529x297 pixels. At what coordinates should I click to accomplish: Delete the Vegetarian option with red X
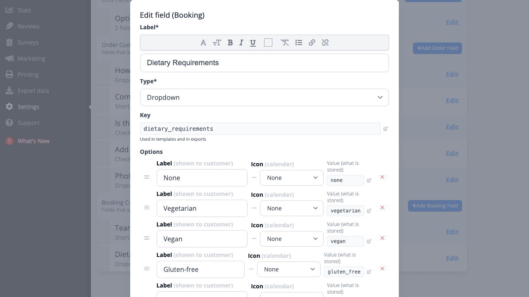click(382, 207)
